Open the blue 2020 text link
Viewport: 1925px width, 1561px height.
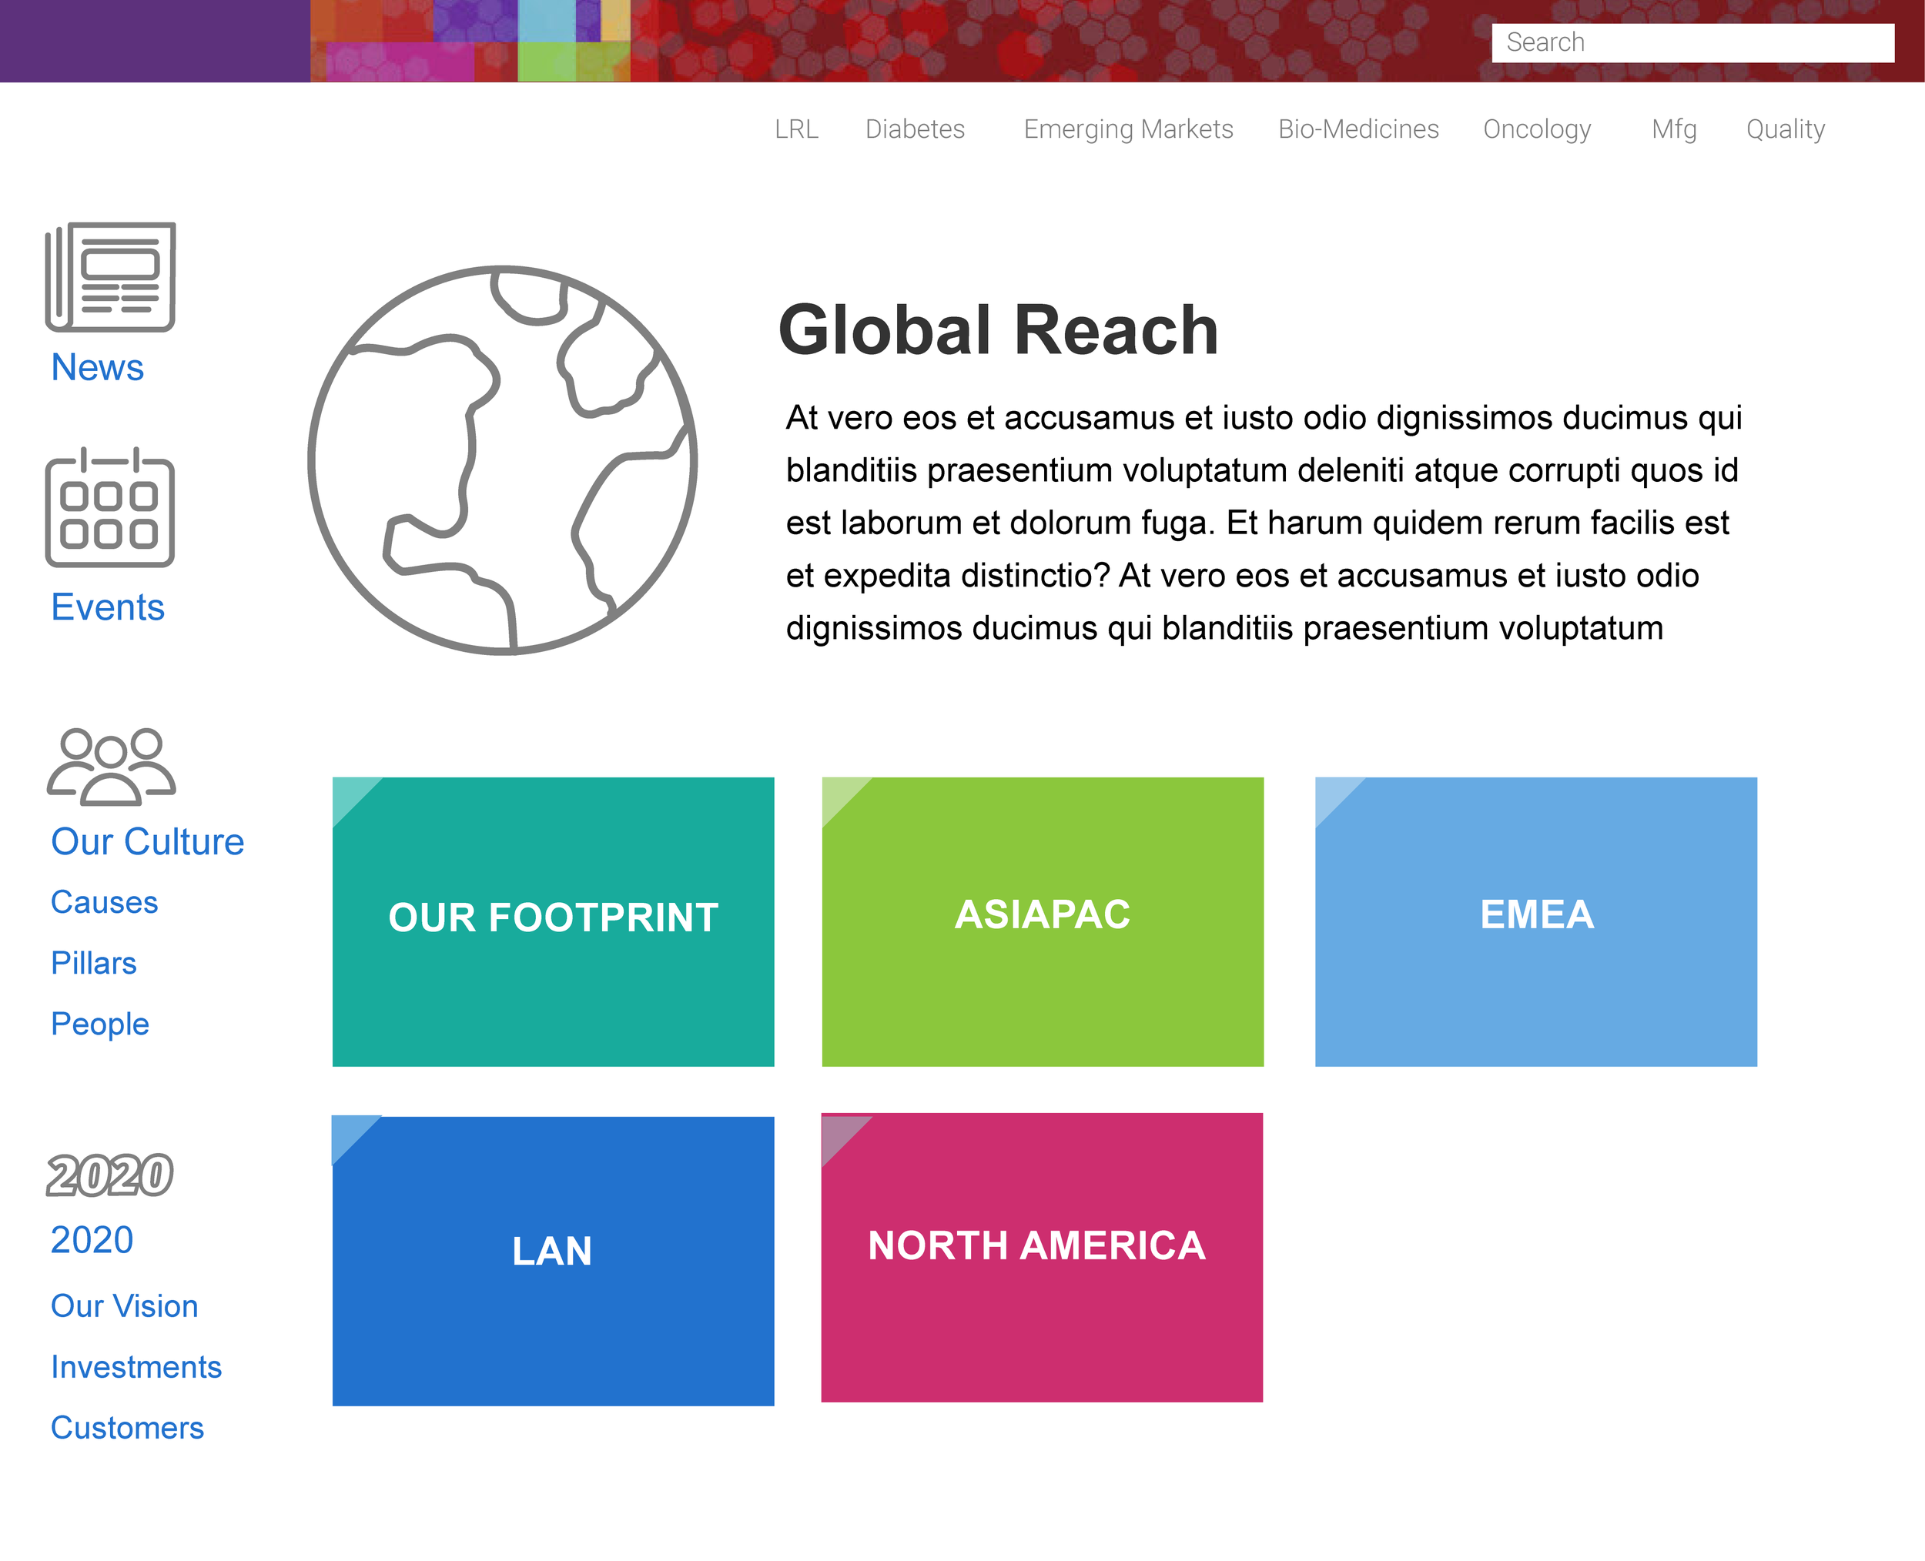coord(92,1240)
